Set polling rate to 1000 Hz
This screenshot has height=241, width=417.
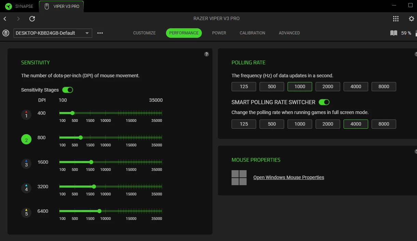(x=300, y=86)
